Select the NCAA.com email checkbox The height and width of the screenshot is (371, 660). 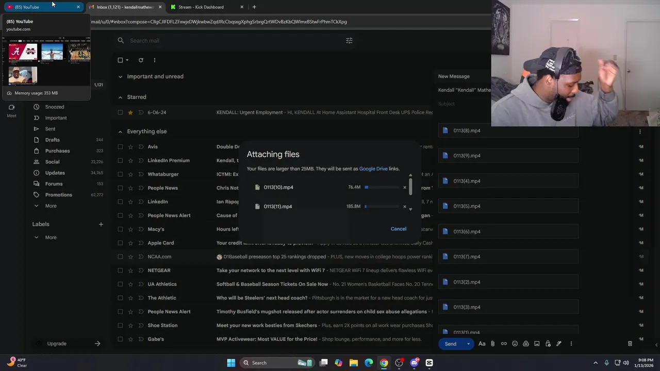click(120, 257)
